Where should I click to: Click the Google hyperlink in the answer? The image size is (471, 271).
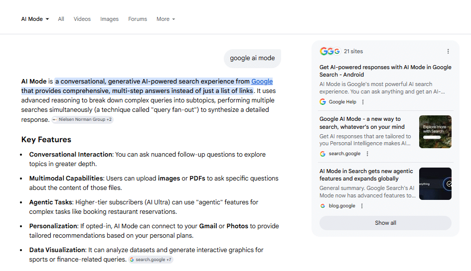tap(262, 82)
